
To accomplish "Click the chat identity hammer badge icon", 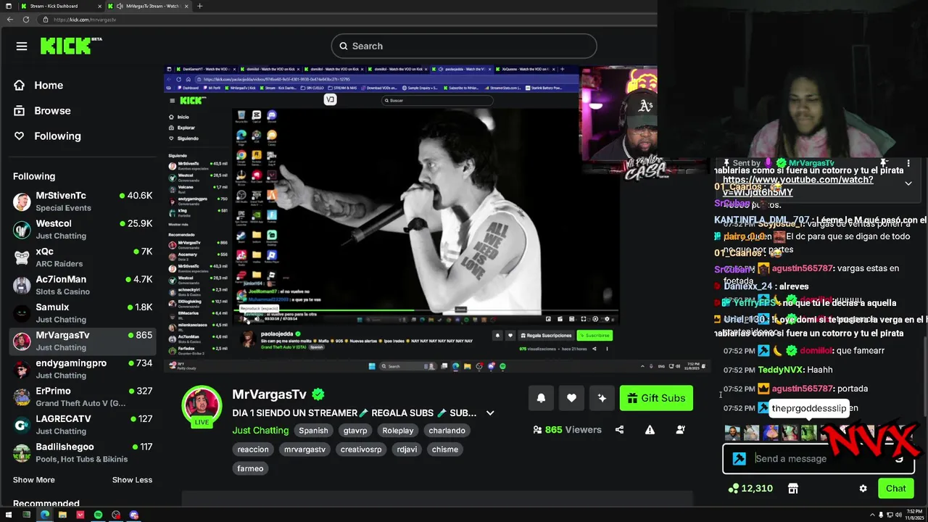I will click(x=739, y=459).
